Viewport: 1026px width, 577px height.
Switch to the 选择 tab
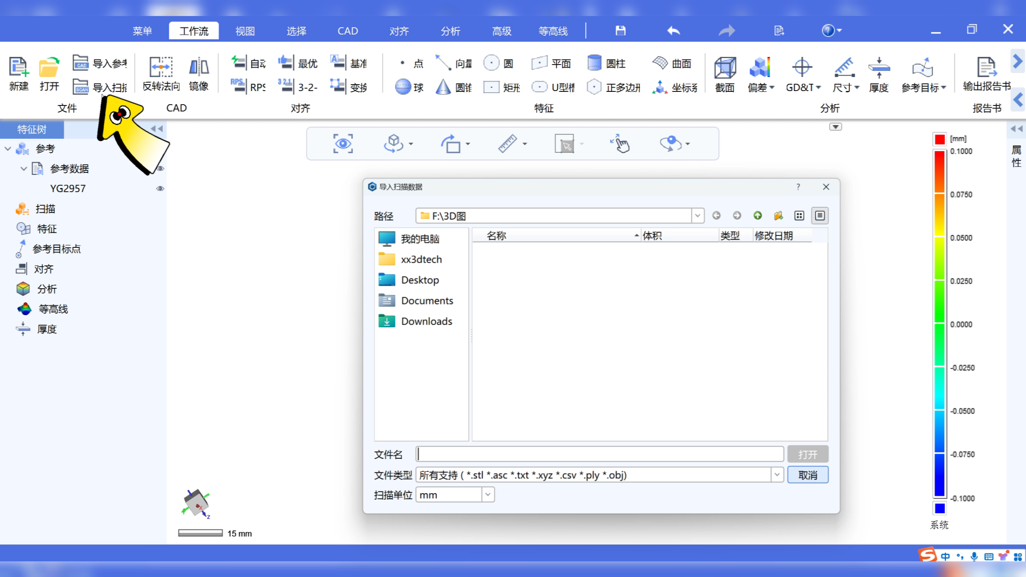[x=296, y=31]
